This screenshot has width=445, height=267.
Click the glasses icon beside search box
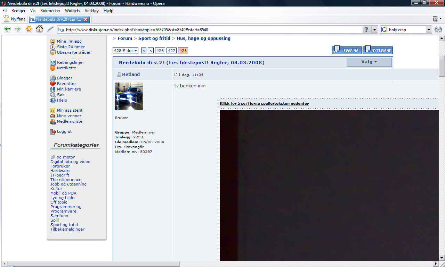(x=438, y=29)
